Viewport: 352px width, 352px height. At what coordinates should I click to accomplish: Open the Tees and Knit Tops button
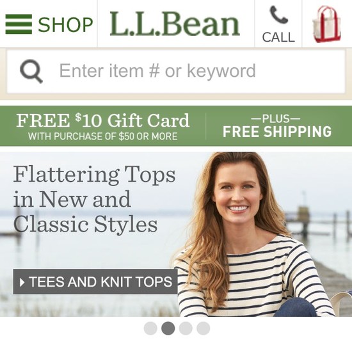click(x=95, y=282)
